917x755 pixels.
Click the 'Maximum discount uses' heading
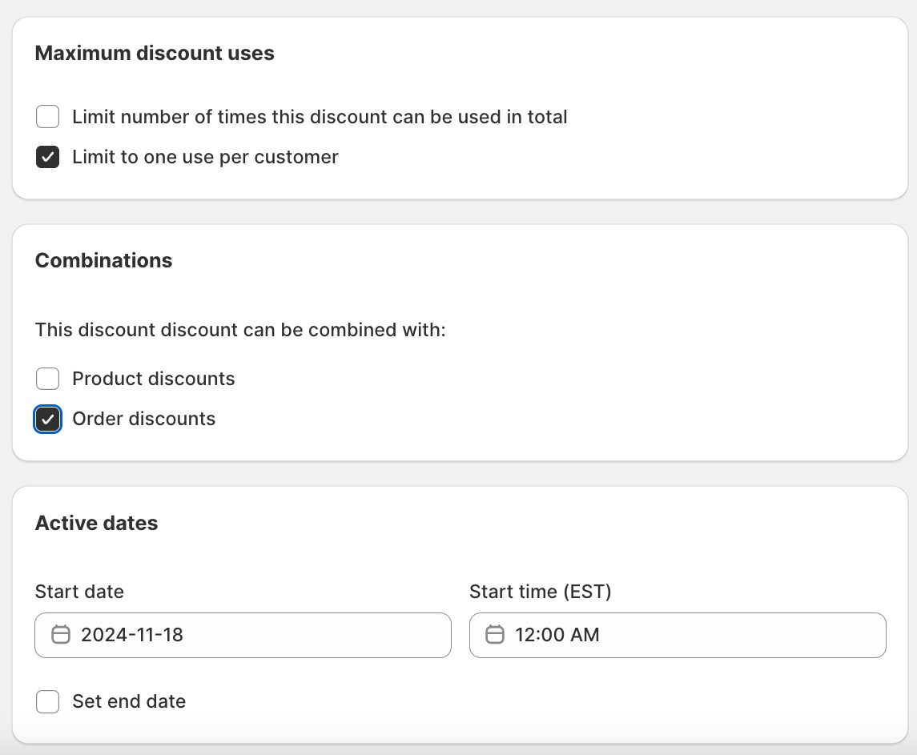point(155,54)
